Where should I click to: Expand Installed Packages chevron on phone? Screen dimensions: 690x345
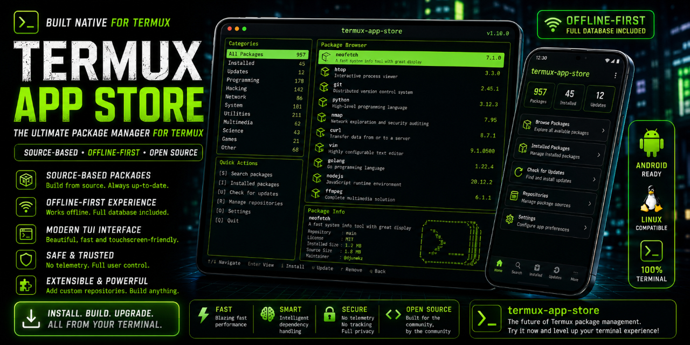(598, 155)
